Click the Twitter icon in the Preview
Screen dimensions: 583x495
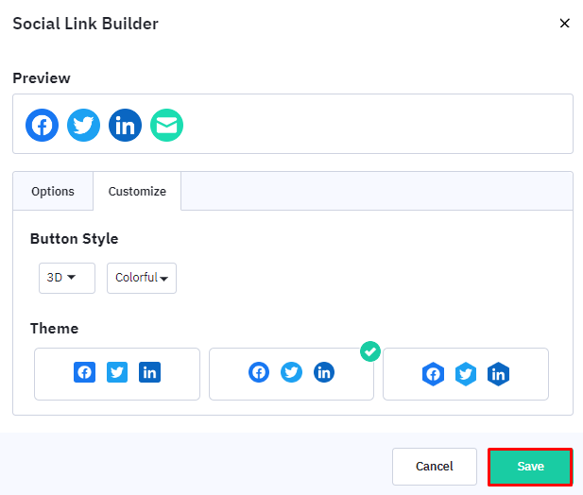click(84, 126)
